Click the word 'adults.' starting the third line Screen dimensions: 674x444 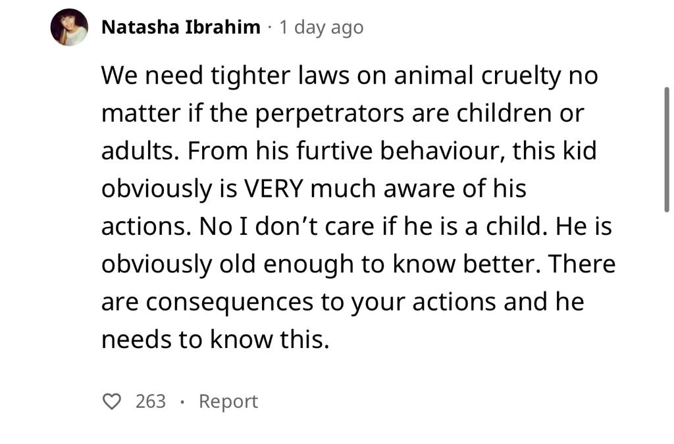[x=140, y=151]
